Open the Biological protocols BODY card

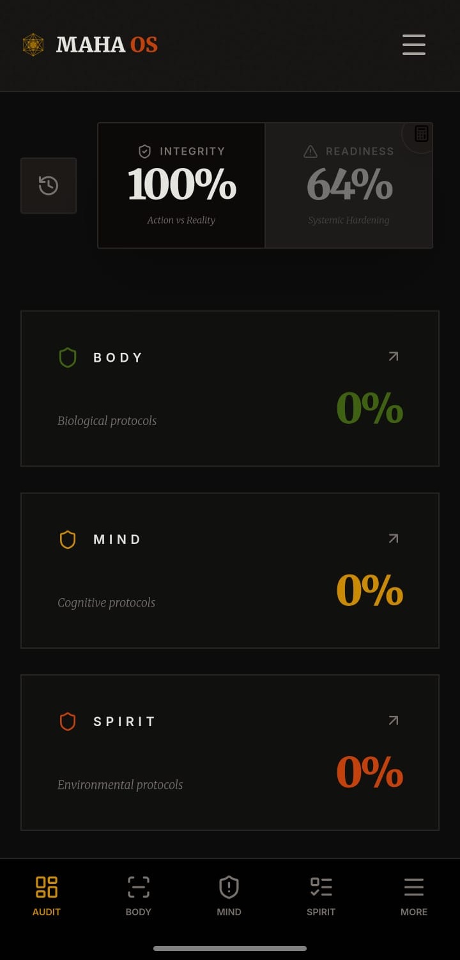(230, 389)
